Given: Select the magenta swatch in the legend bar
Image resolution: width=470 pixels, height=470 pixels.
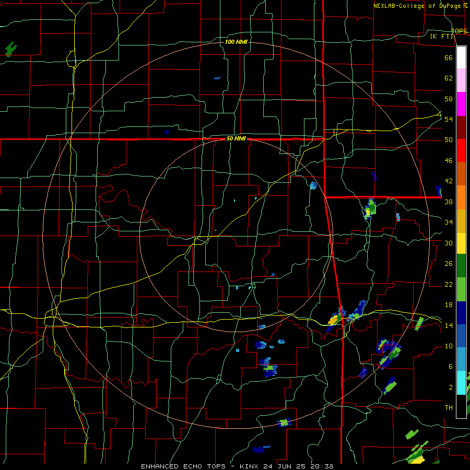Looking at the screenshot, I should pyautogui.click(x=461, y=104).
